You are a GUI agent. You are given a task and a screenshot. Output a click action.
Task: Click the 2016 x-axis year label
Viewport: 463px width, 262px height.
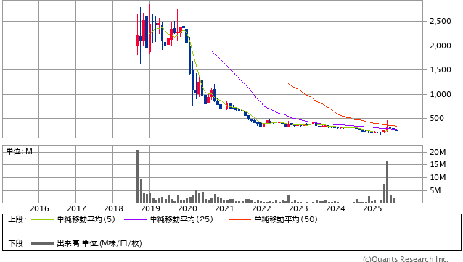39,208
